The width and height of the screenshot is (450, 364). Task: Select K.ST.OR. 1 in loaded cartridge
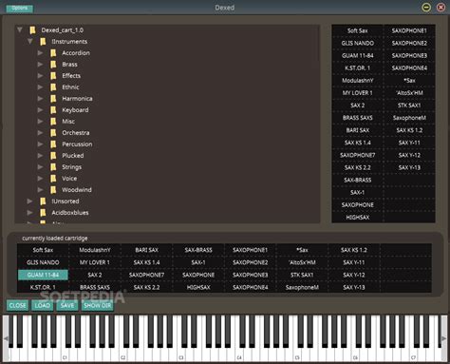pyautogui.click(x=43, y=287)
